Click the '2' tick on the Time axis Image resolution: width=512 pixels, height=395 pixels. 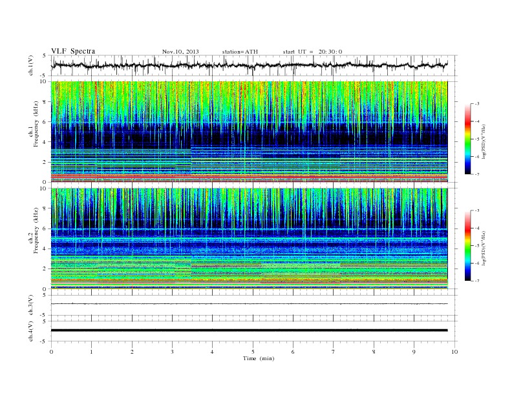click(132, 352)
